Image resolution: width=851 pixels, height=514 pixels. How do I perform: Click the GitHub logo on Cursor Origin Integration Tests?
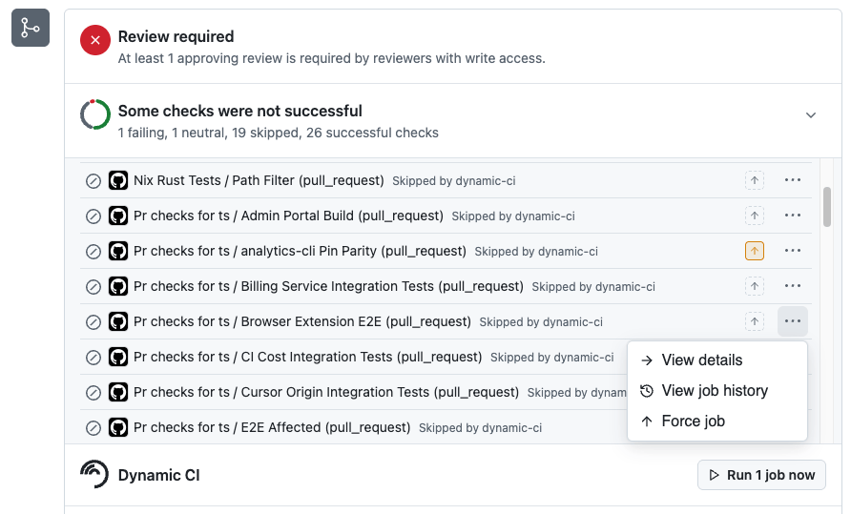click(118, 392)
